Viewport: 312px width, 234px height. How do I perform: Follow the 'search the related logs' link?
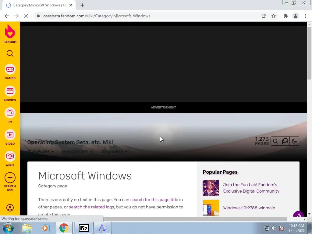pyautogui.click(x=91, y=207)
